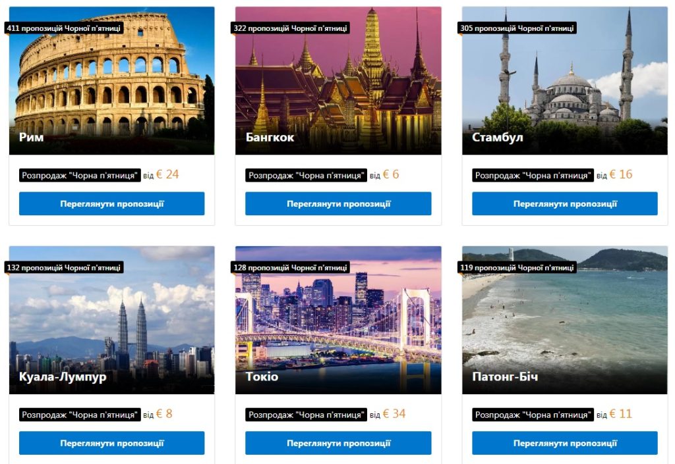Select the "411 пропозицій Чорної п'ятниці" badge
The height and width of the screenshot is (464, 675).
[64, 28]
